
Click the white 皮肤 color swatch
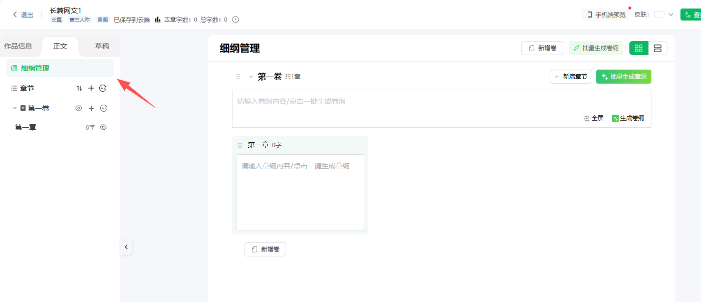(659, 15)
